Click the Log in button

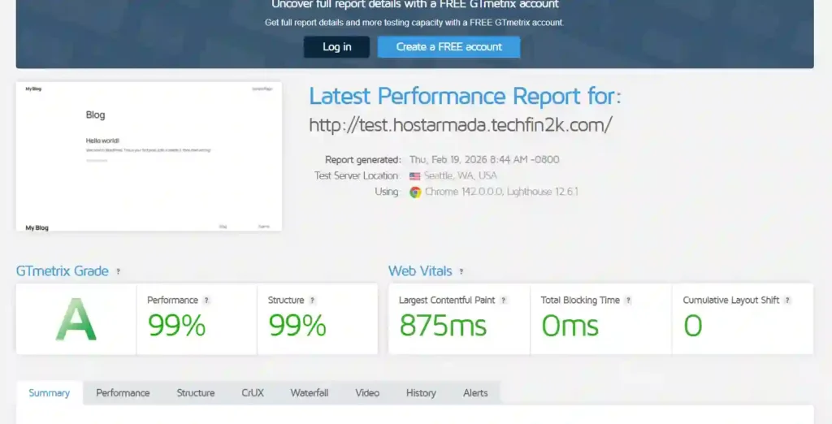tap(336, 46)
